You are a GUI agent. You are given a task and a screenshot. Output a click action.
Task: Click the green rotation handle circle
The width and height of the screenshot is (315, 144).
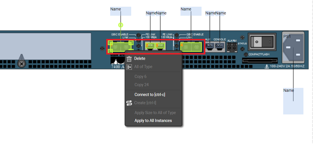(121, 25)
